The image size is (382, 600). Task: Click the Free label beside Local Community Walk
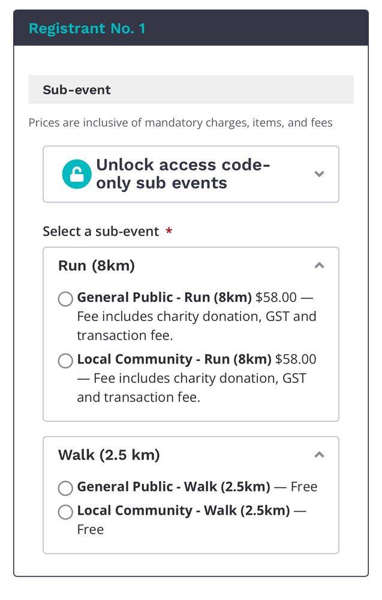90,529
